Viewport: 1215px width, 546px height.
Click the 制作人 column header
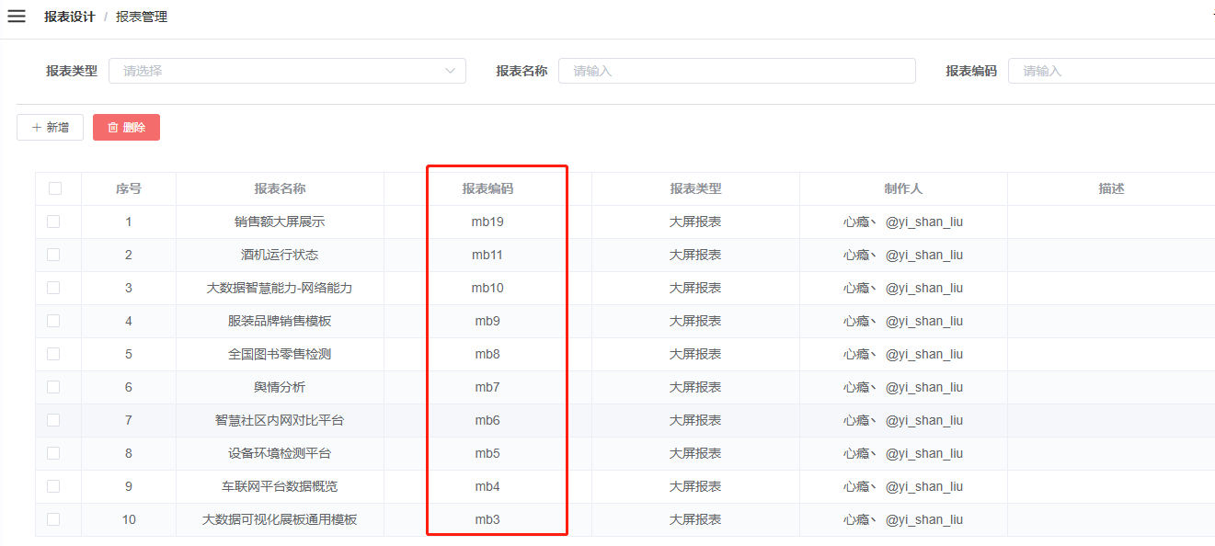coord(903,188)
